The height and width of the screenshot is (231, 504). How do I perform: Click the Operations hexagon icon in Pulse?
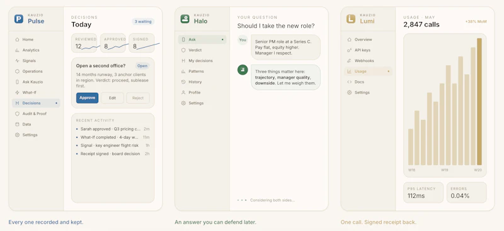tap(17, 71)
